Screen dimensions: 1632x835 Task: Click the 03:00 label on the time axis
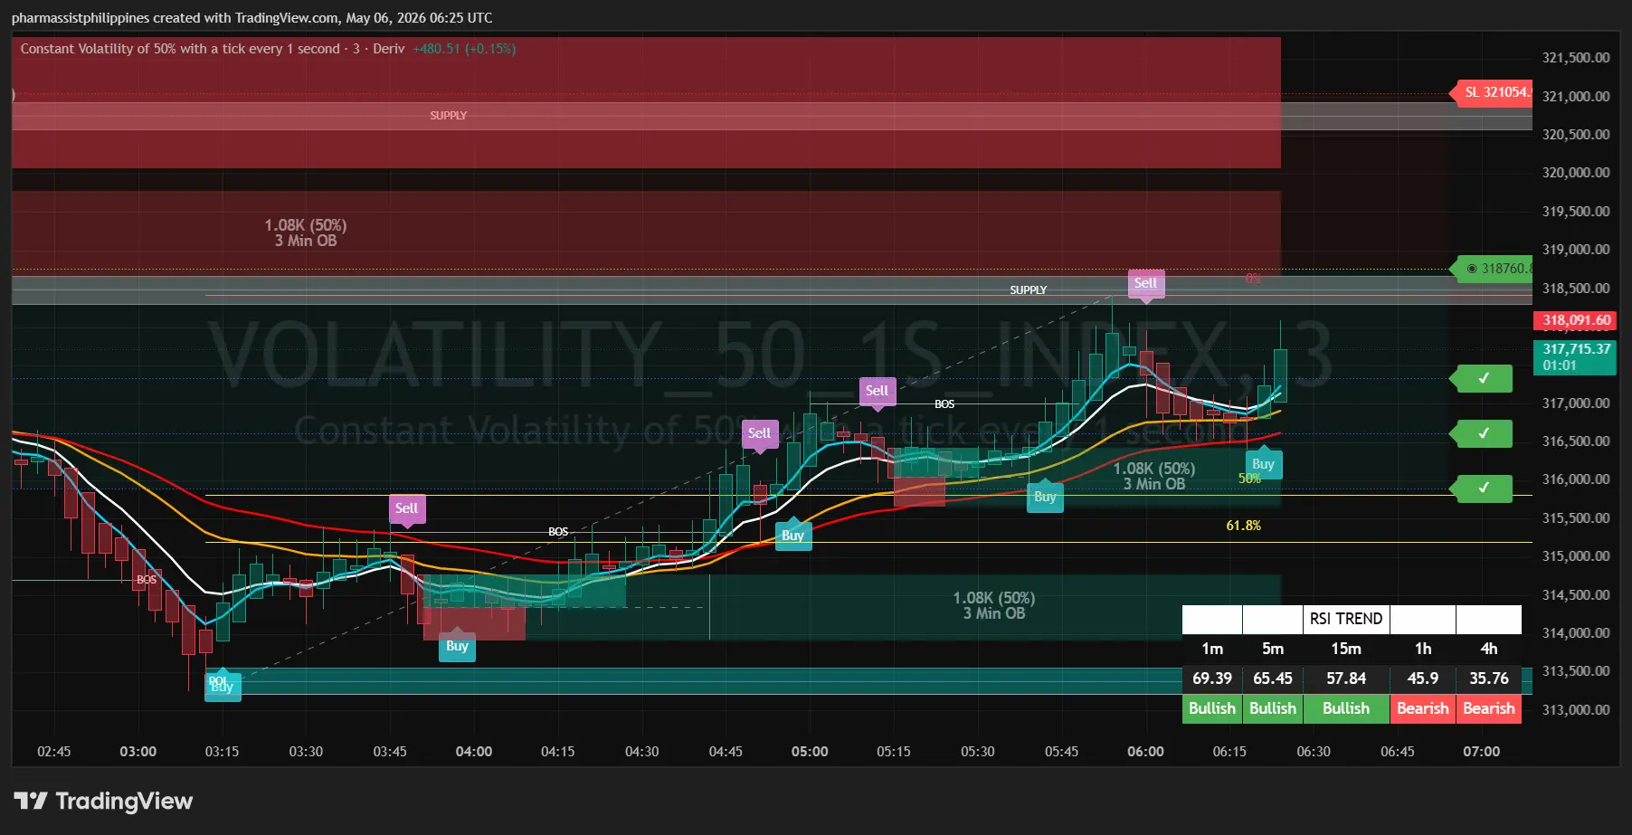coord(138,752)
